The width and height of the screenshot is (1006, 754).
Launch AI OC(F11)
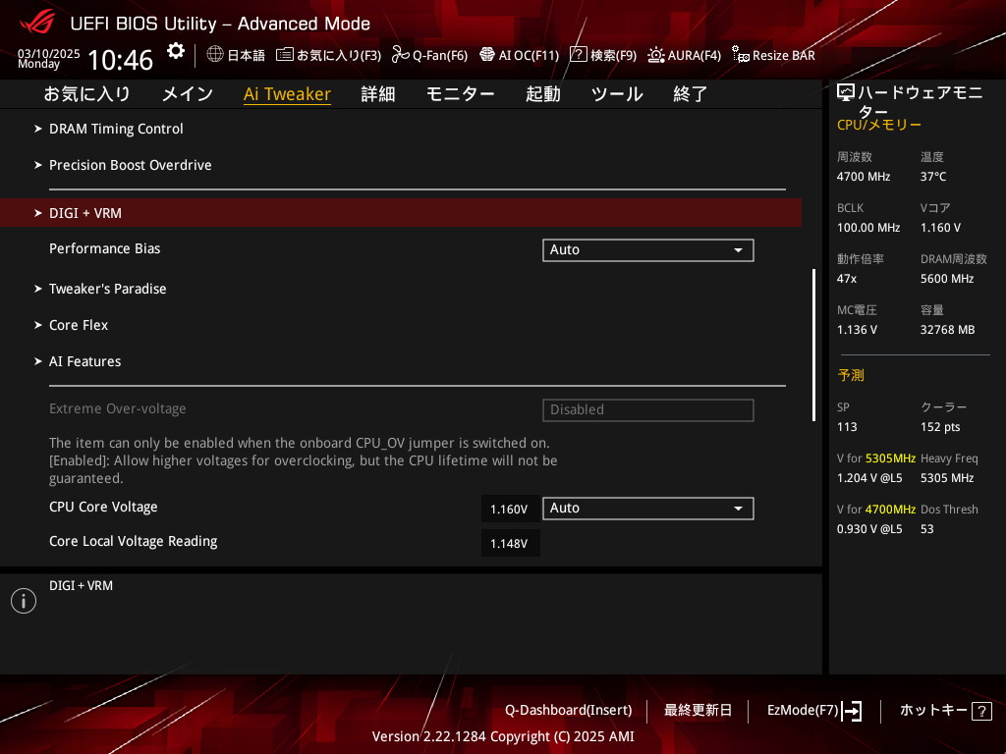[x=520, y=55]
